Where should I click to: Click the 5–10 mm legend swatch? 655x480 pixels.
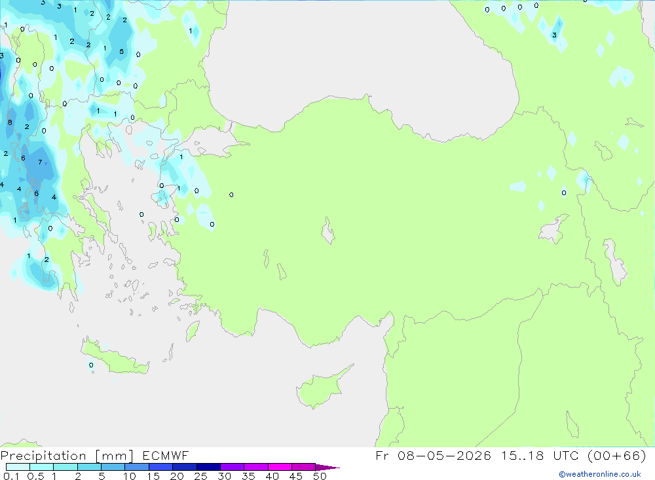(113, 467)
